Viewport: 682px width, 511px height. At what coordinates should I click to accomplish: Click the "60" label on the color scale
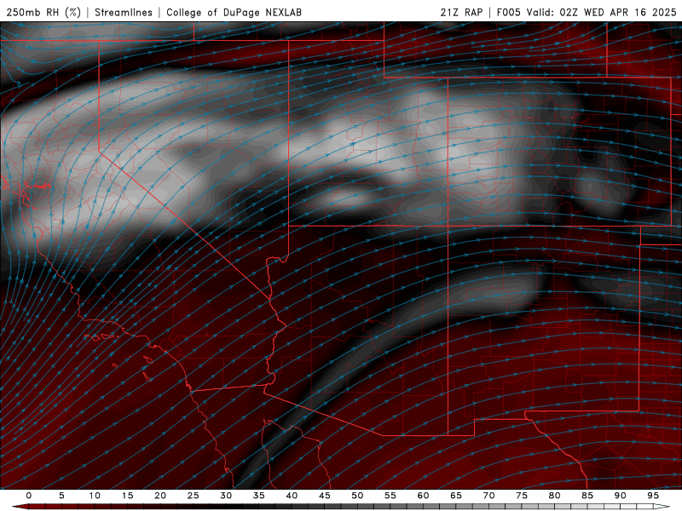tap(423, 496)
